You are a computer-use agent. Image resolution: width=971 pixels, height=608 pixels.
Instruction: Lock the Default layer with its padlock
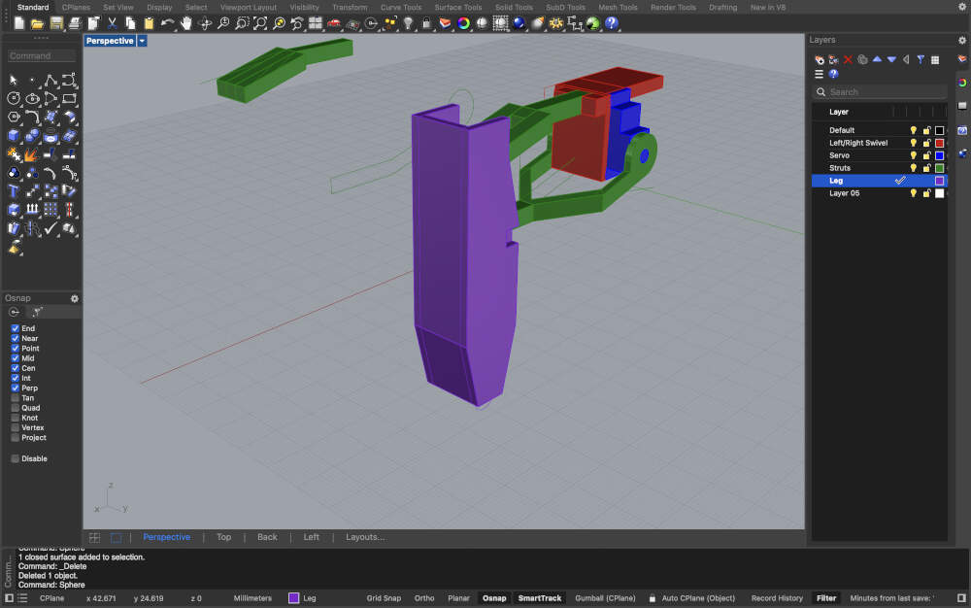(x=926, y=130)
